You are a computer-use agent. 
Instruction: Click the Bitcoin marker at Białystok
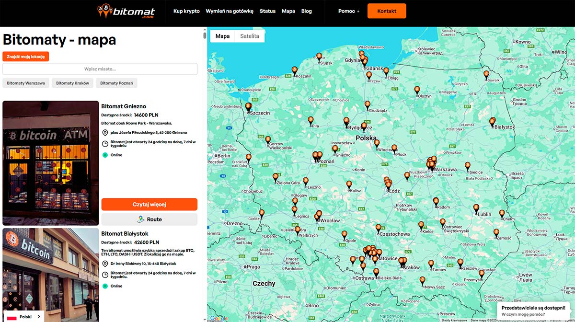click(492, 122)
